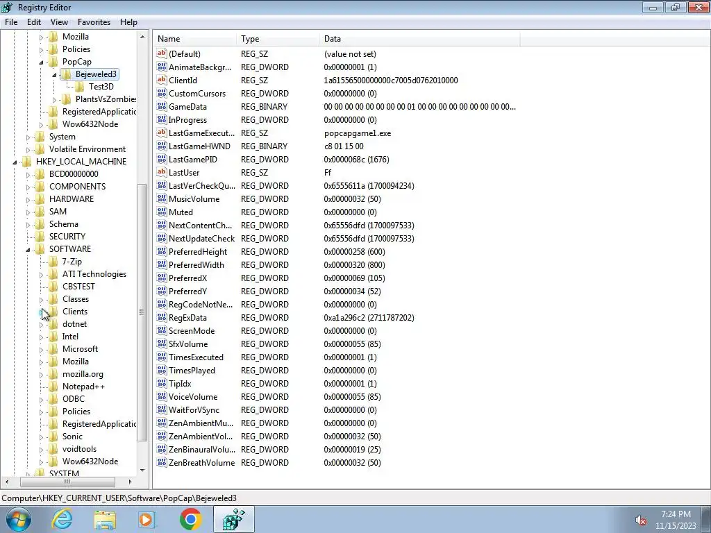Open the Edit menu
The image size is (711, 533).
34,22
